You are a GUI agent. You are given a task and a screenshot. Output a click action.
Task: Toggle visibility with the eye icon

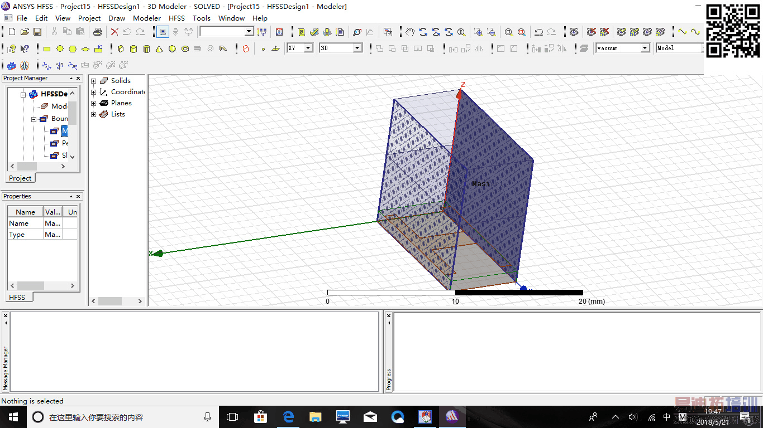click(574, 32)
